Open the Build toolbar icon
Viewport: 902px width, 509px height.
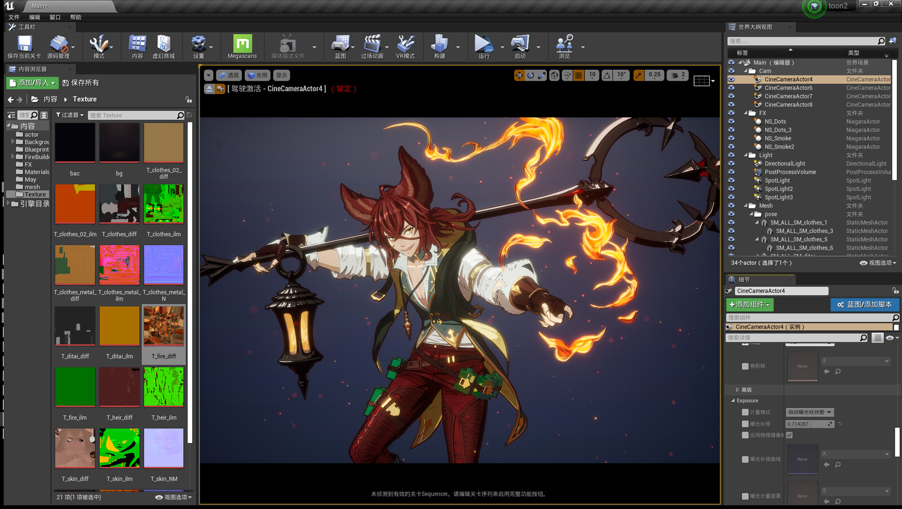point(439,46)
